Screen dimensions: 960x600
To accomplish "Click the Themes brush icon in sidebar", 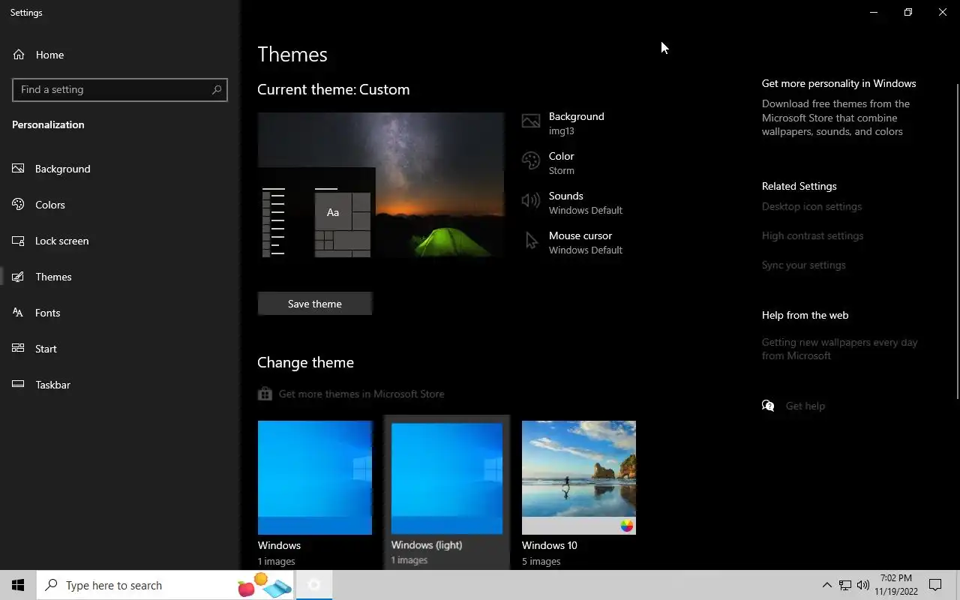I will 19,277.
